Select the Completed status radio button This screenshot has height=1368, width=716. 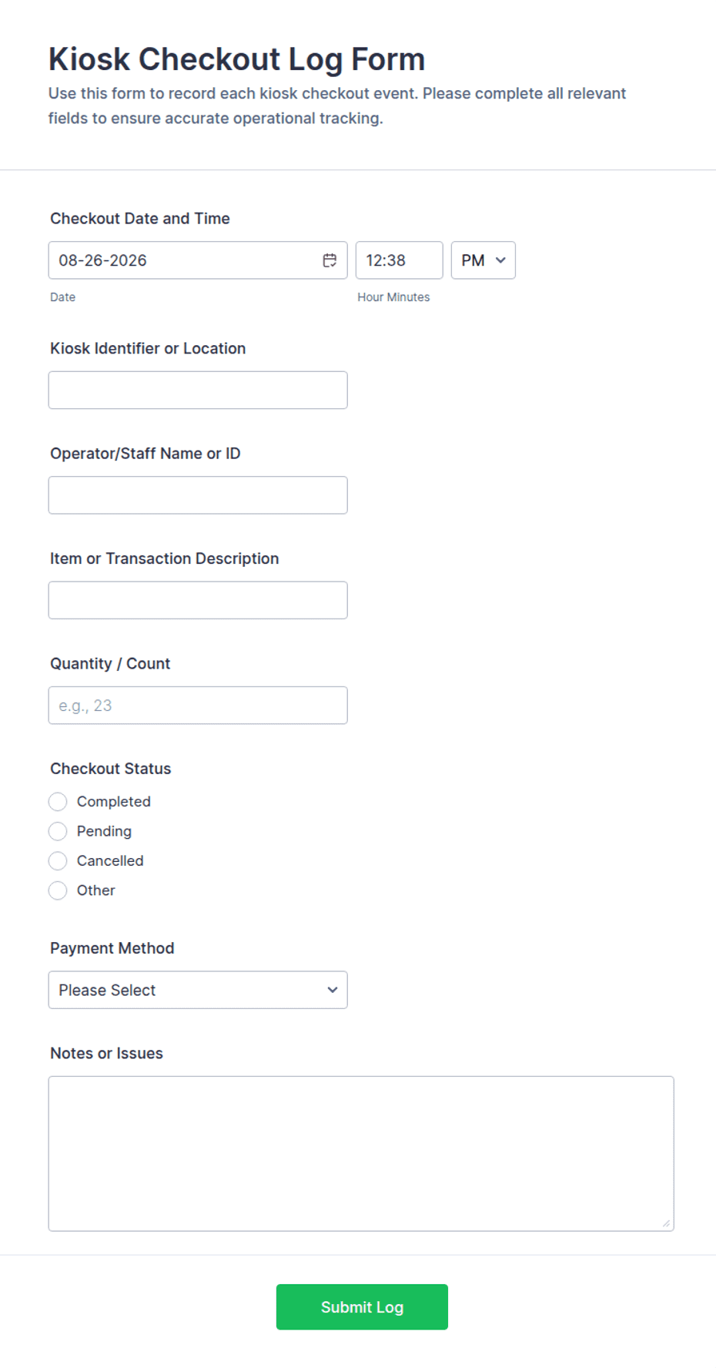coord(58,802)
